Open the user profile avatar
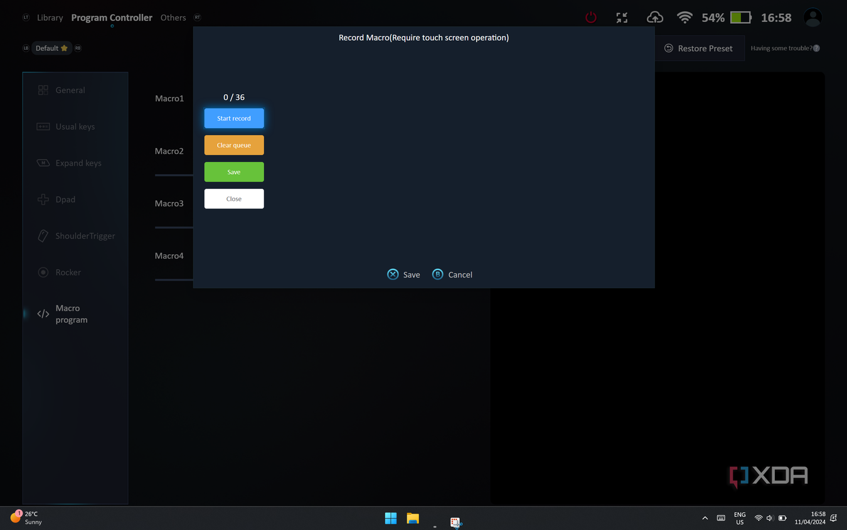This screenshot has height=530, width=847. point(812,18)
